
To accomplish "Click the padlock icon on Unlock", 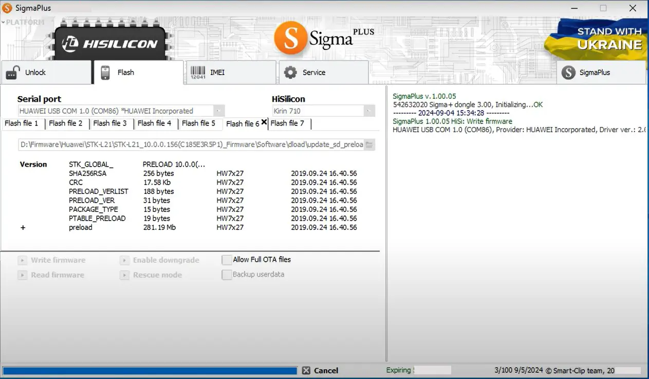I will [13, 73].
